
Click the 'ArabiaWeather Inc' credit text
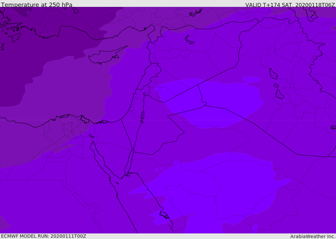[x=313, y=236]
